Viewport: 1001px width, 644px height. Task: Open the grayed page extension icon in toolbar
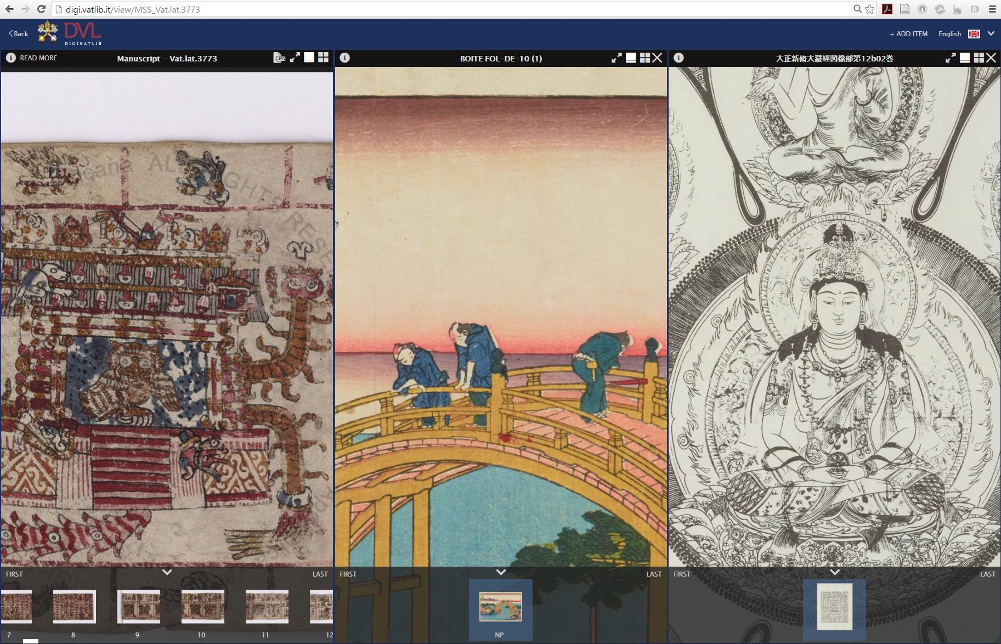pyautogui.click(x=905, y=9)
